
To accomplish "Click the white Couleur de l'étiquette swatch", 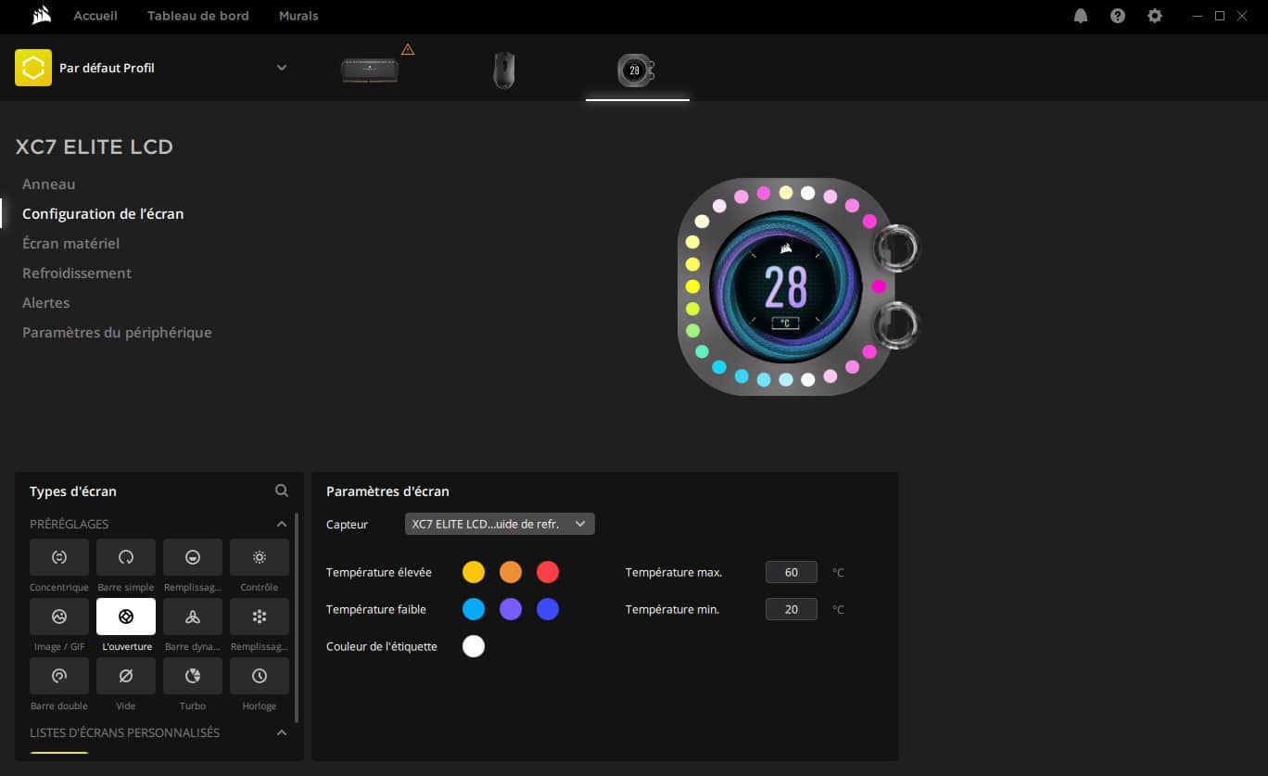I will (474, 646).
